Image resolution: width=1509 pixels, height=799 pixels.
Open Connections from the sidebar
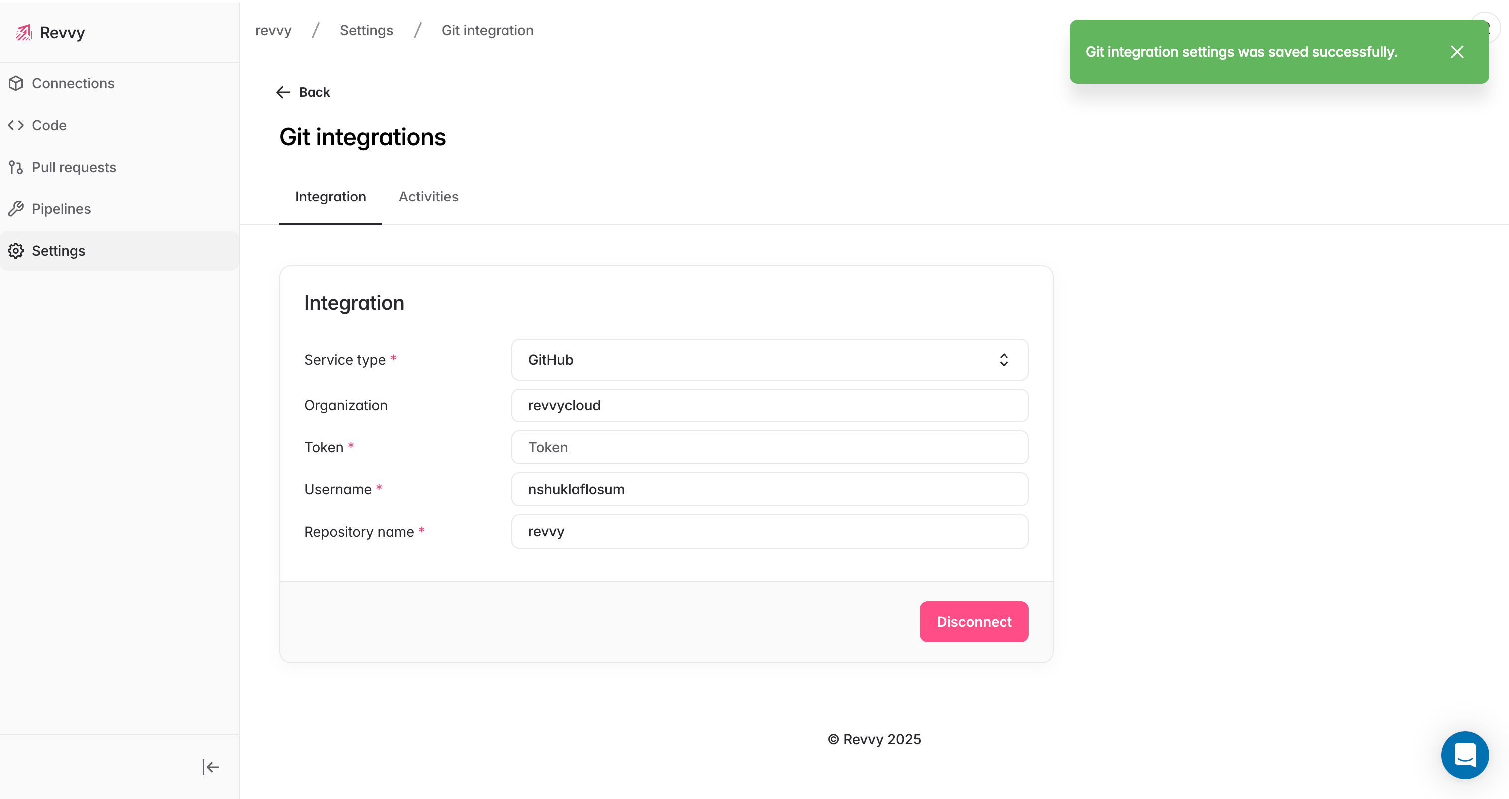point(73,83)
